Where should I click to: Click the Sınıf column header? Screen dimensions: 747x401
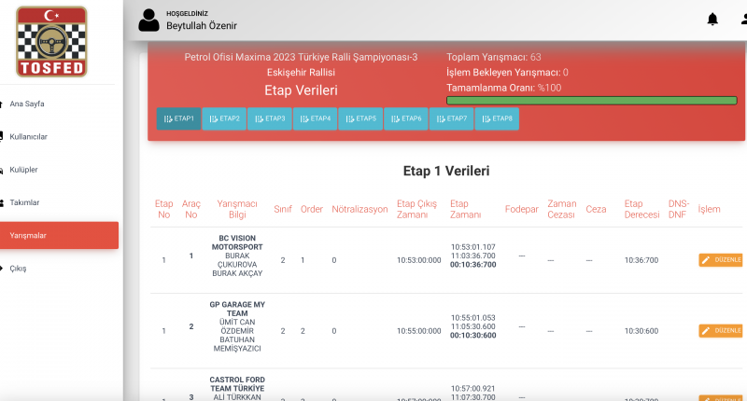283,209
